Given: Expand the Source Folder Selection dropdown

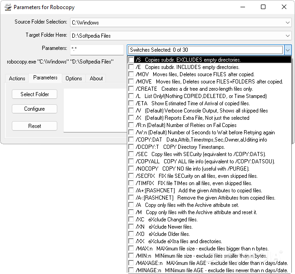Looking at the screenshot, I should point(287,23).
